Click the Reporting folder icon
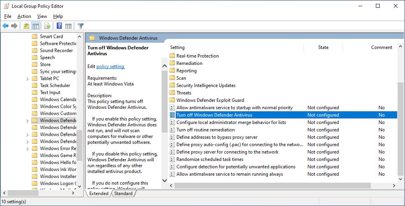 172,70
